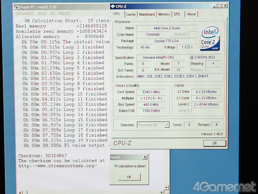Click the CPU-Z title bar icon

[x=113, y=6]
